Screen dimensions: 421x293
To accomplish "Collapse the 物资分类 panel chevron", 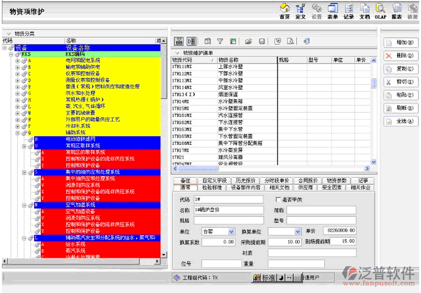I will tap(8, 34).
